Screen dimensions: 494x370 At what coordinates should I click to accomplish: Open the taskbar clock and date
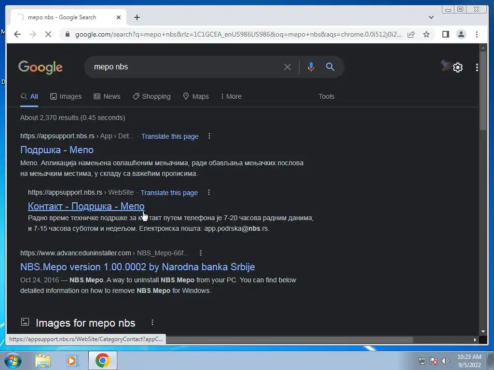469,361
